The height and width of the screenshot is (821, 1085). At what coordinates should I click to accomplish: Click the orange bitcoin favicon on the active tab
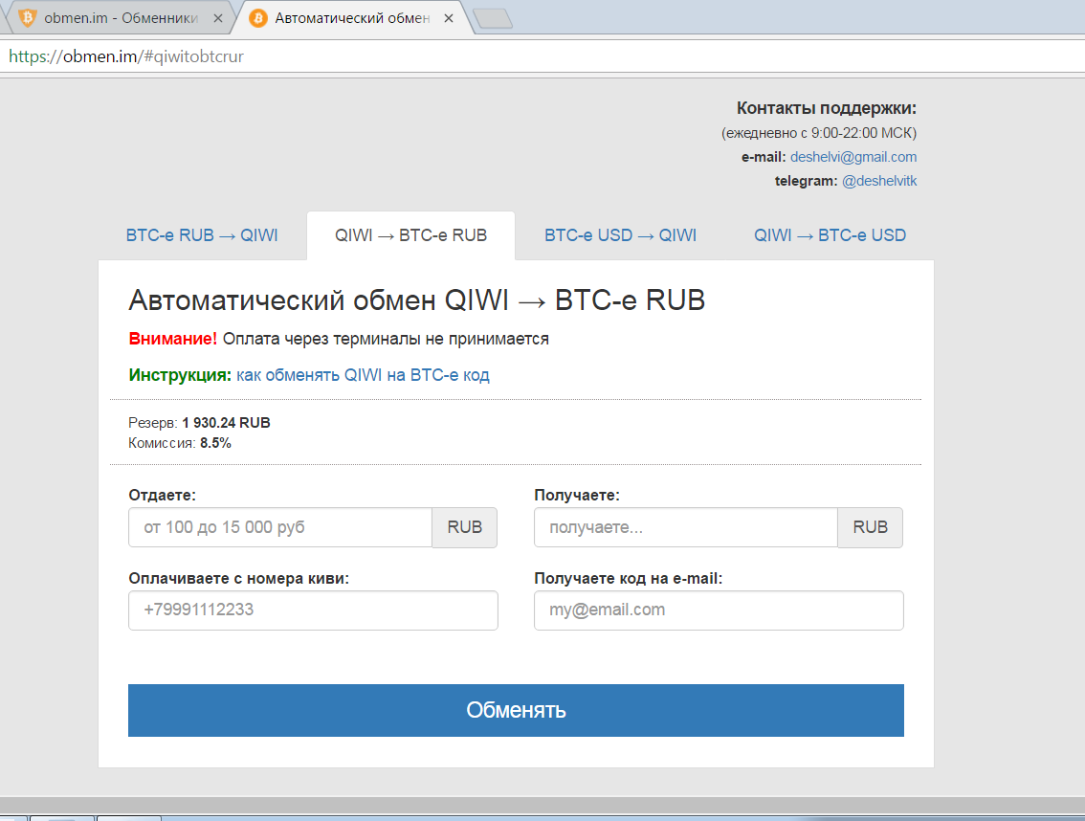pos(257,17)
